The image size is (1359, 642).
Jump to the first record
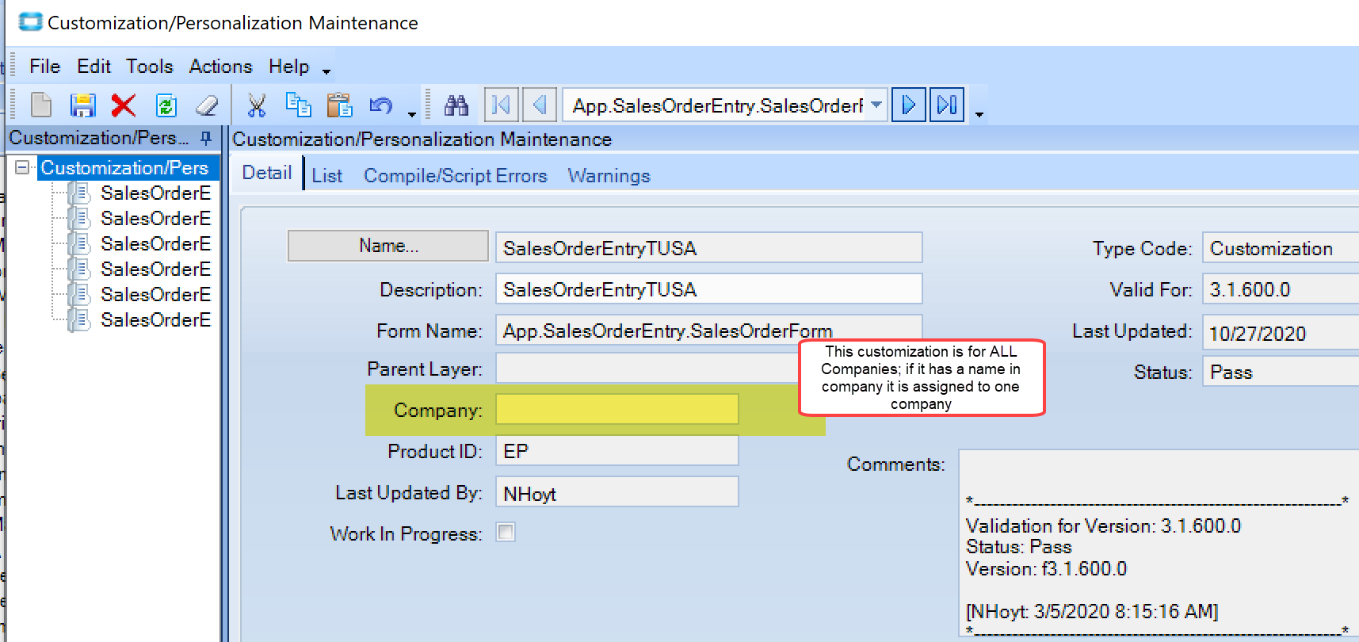pyautogui.click(x=502, y=105)
